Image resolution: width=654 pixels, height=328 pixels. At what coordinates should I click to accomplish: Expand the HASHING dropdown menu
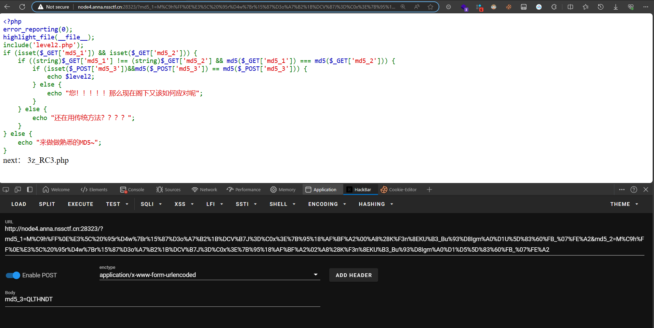click(x=376, y=204)
